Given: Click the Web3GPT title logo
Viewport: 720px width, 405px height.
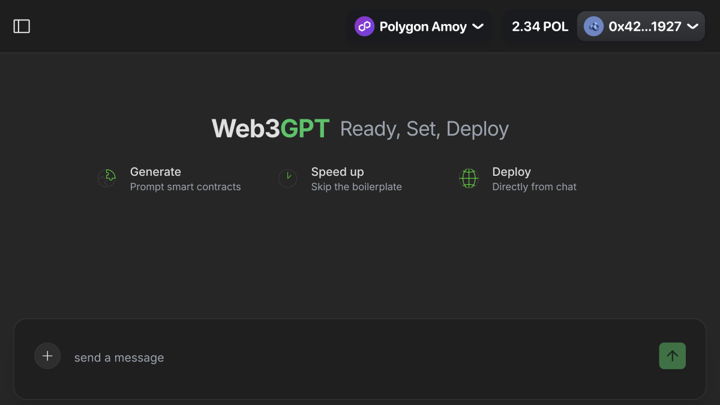Looking at the screenshot, I should 271,128.
